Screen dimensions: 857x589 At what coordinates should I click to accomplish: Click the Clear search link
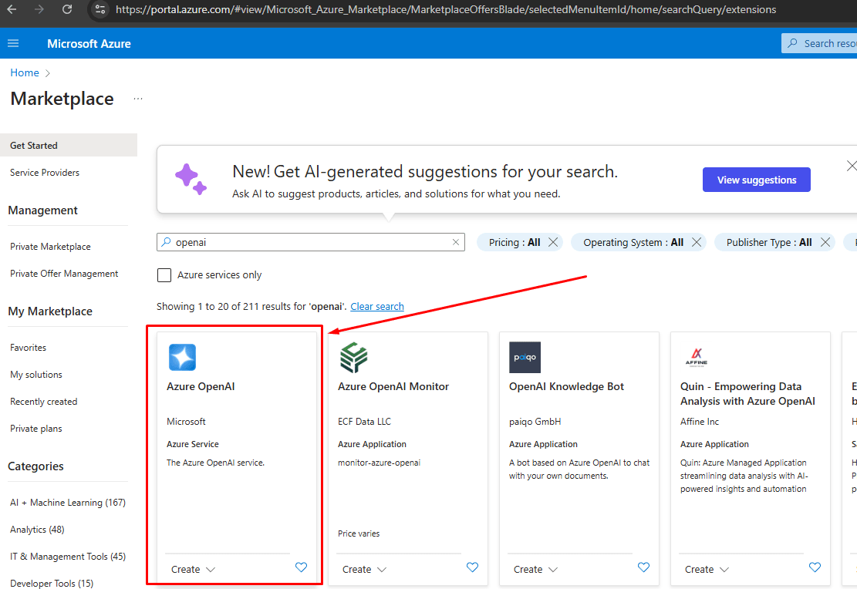coord(377,307)
